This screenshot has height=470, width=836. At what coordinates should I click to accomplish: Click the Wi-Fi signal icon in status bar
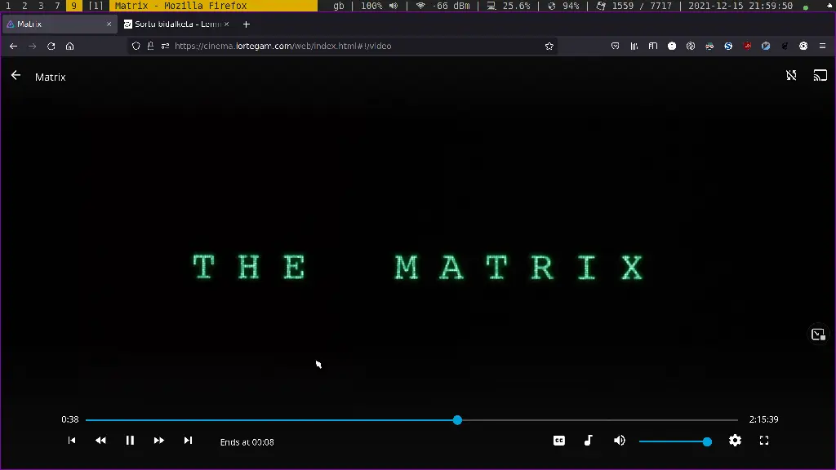click(x=420, y=6)
